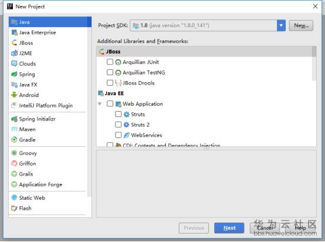Click the Cancel button
The width and height of the screenshot is (325, 242).
pyautogui.click(x=265, y=228)
